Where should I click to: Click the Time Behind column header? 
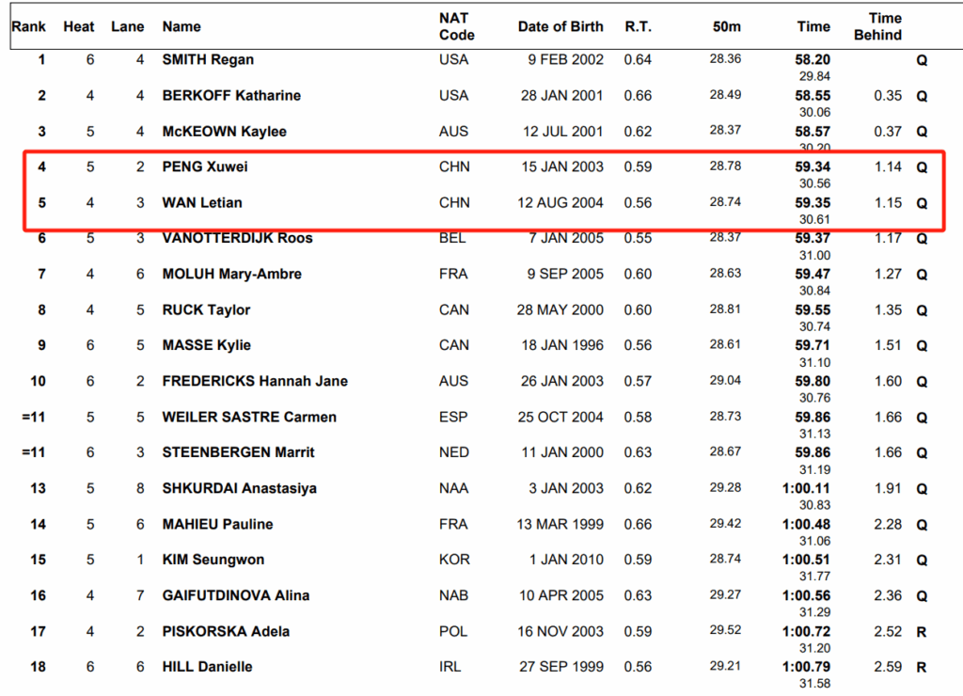tap(884, 26)
